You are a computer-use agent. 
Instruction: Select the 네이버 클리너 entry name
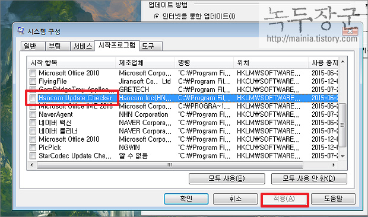pos(58,131)
